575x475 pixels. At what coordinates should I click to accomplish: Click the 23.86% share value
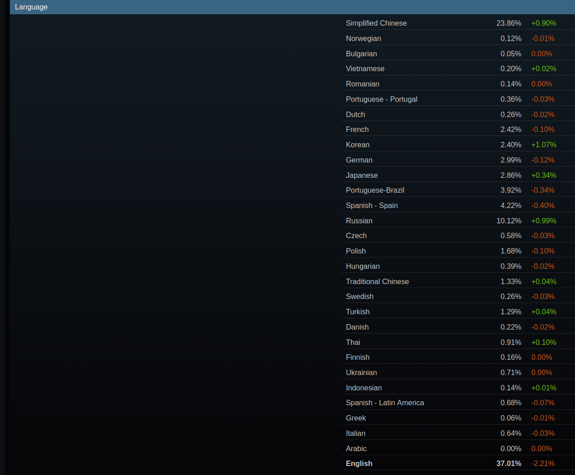pos(509,23)
